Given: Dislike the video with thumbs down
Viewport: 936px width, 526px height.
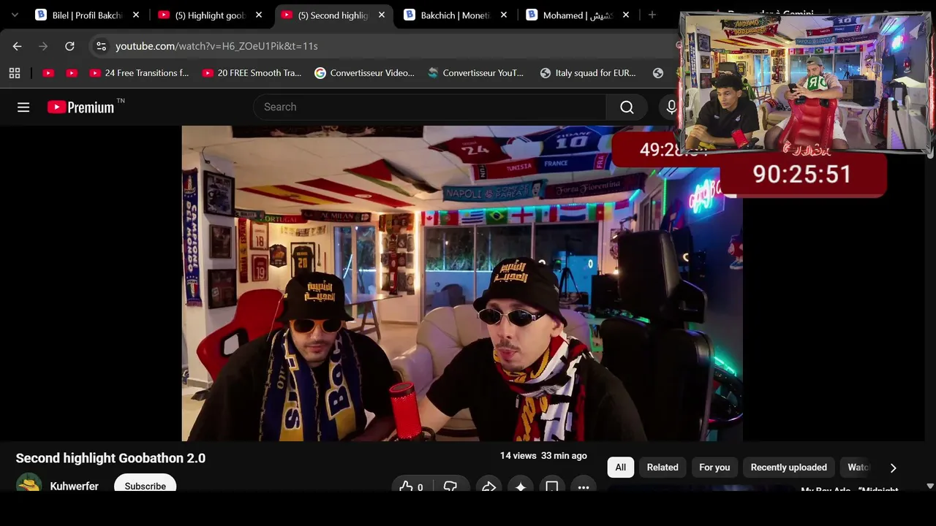Looking at the screenshot, I should click(x=450, y=487).
